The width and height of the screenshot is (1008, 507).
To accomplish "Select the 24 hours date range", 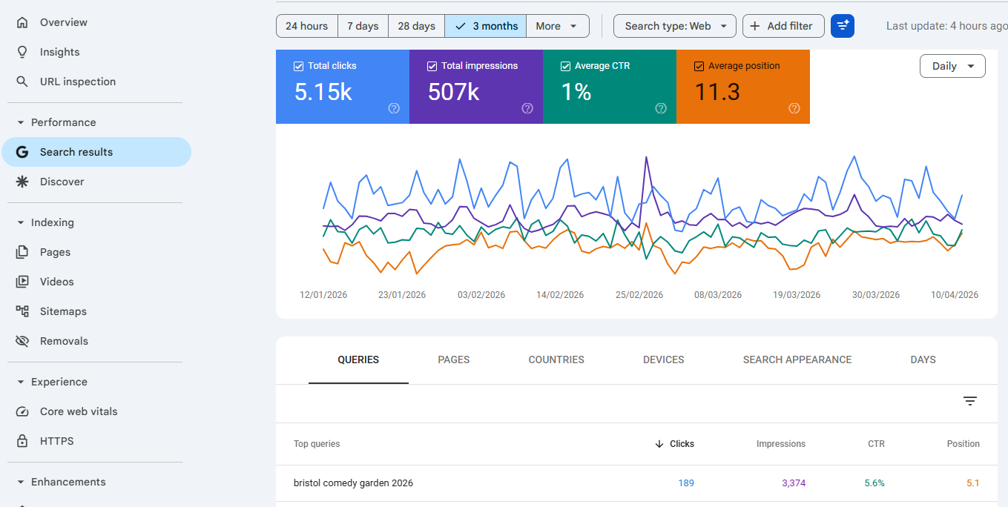I will (x=307, y=26).
